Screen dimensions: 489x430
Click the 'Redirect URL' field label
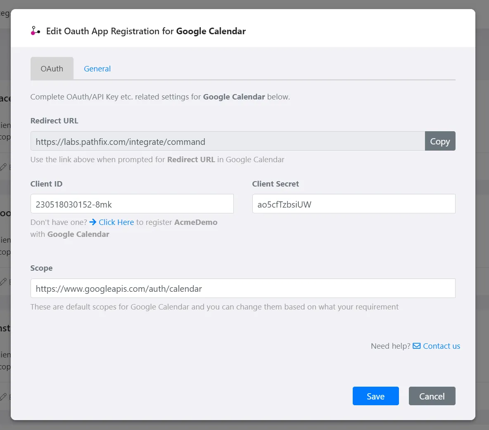click(x=54, y=120)
